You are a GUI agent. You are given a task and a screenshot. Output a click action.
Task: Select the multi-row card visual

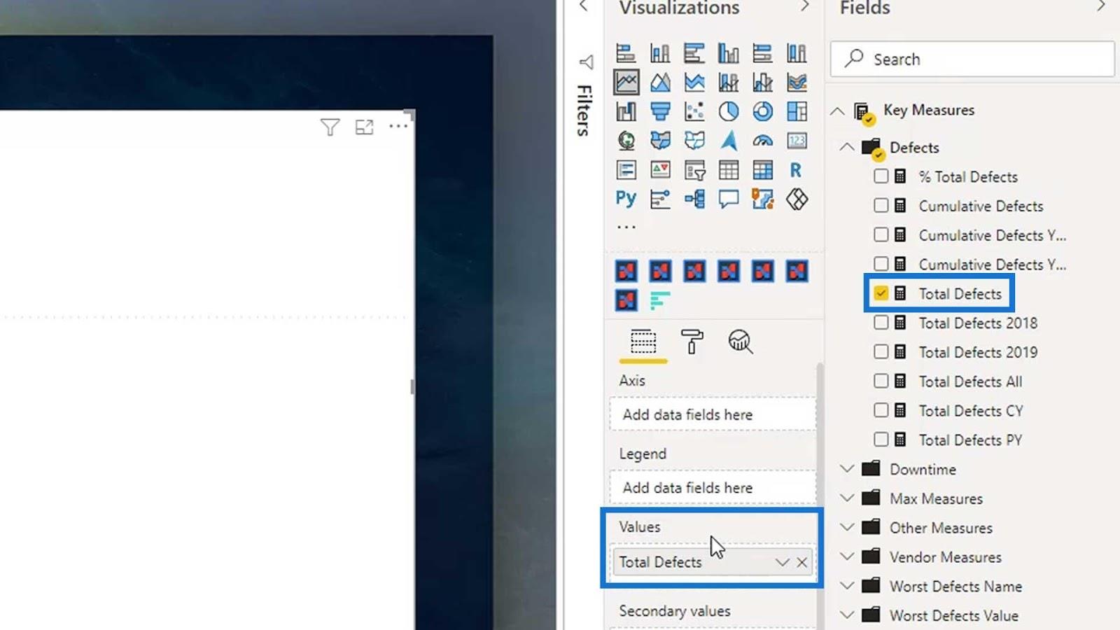tap(626, 170)
